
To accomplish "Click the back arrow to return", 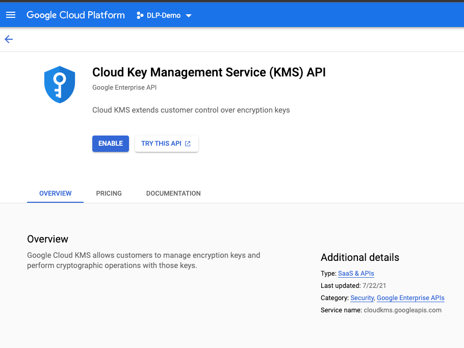I will pyautogui.click(x=8, y=39).
